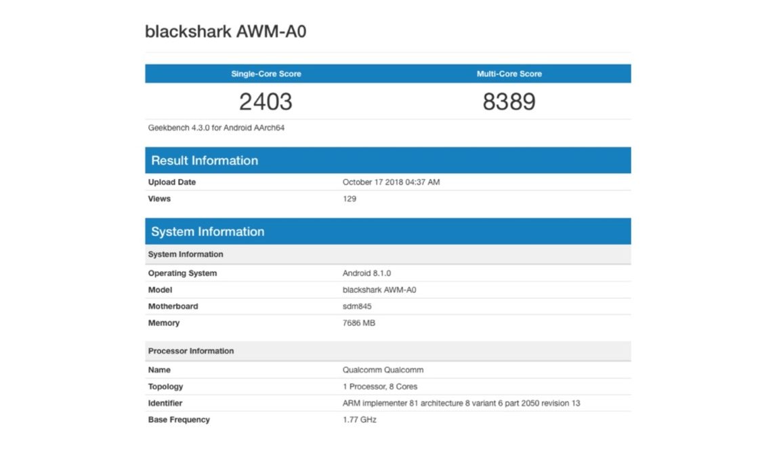
Task: Select the upload date October 17 2018 value
Action: click(391, 182)
